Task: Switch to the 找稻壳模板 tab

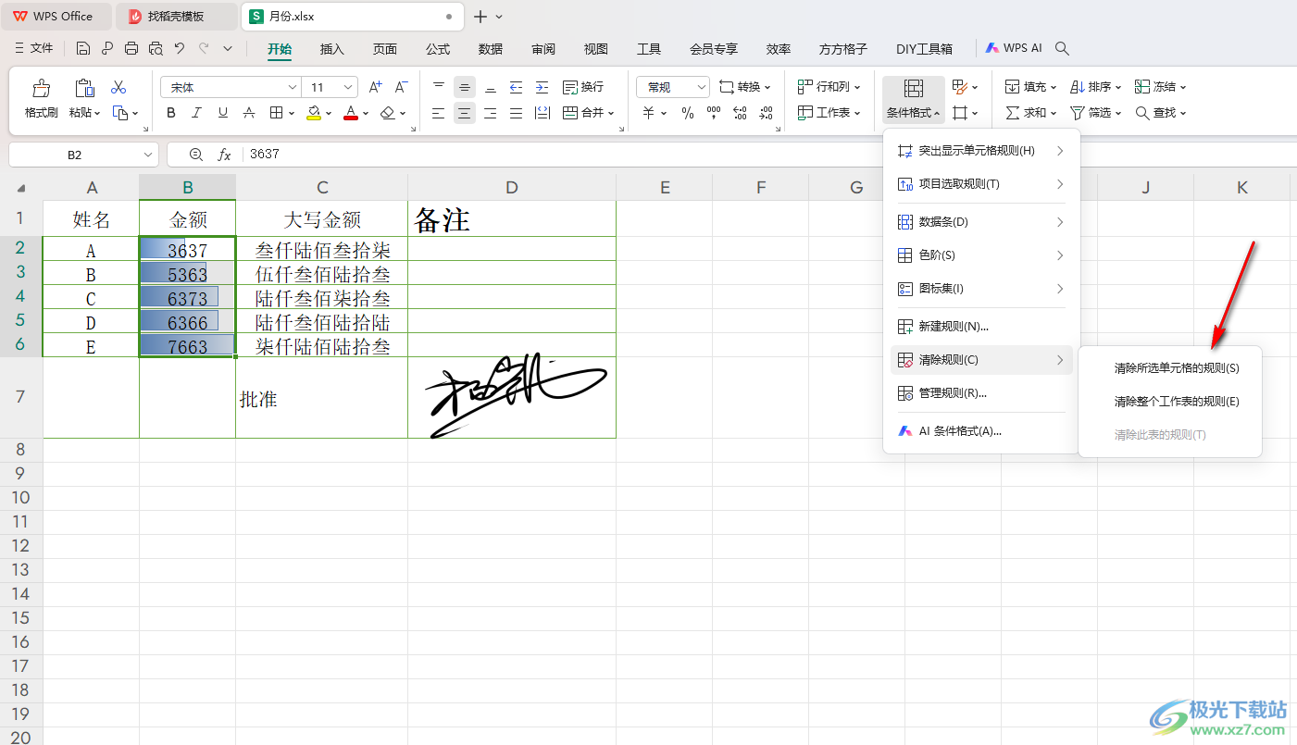Action: coord(176,17)
